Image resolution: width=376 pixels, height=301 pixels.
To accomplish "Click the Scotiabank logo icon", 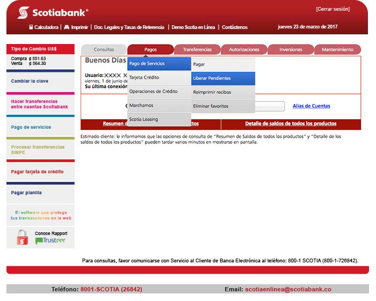I will pyautogui.click(x=23, y=12).
